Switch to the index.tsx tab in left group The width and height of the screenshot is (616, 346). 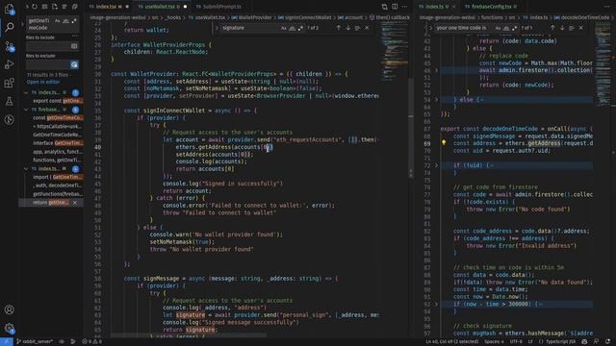[x=109, y=7]
